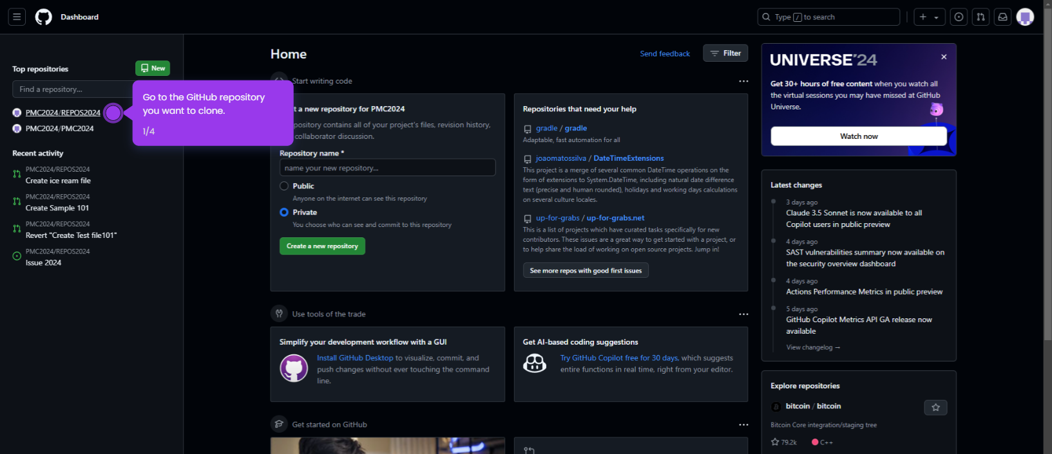Open Actions Performance Metrics changelog entry
1052x454 pixels.
click(864, 292)
